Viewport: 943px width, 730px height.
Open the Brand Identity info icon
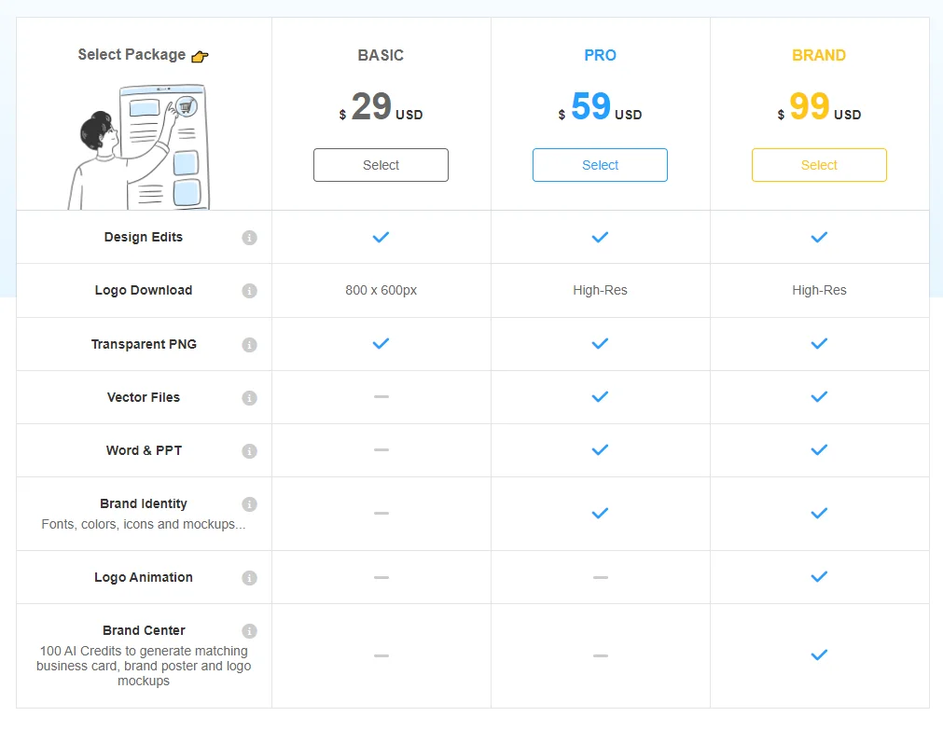(250, 503)
